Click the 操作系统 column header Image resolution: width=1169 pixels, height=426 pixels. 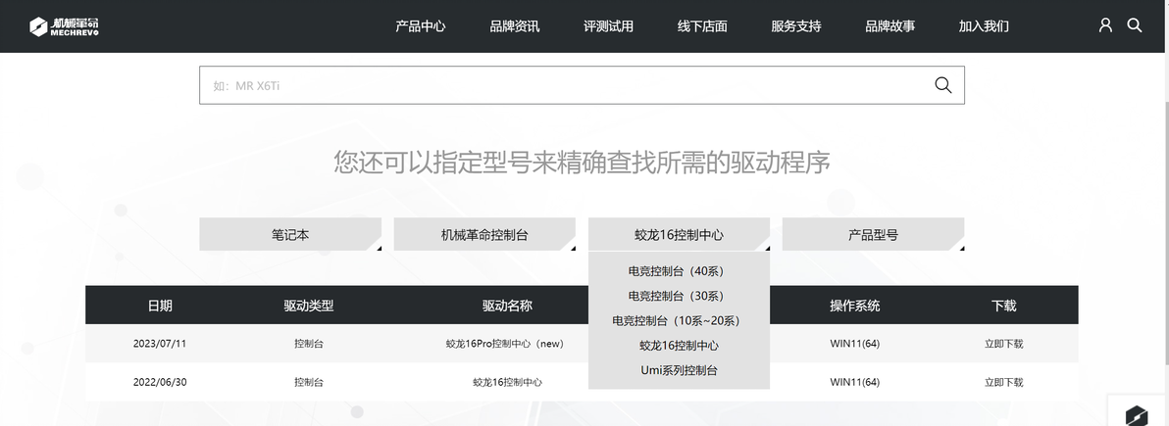click(855, 306)
